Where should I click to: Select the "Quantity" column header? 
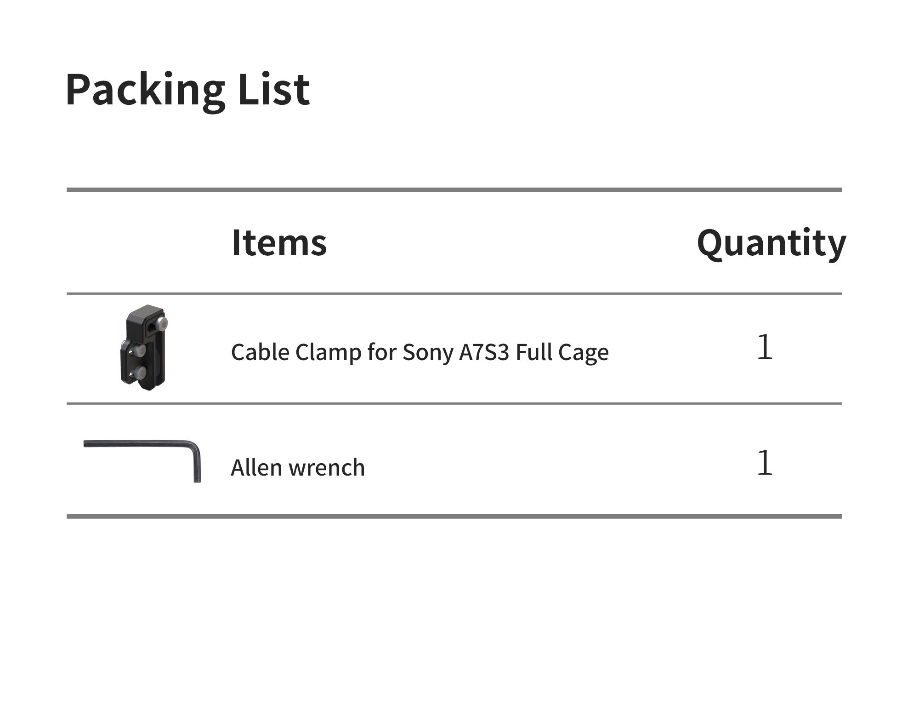coord(771,243)
